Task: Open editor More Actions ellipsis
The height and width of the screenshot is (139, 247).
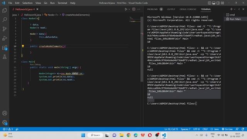Action: pyautogui.click(x=139, y=9)
